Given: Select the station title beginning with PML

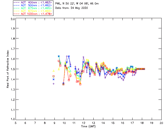Looking at the screenshot, I should (x=77, y=4).
